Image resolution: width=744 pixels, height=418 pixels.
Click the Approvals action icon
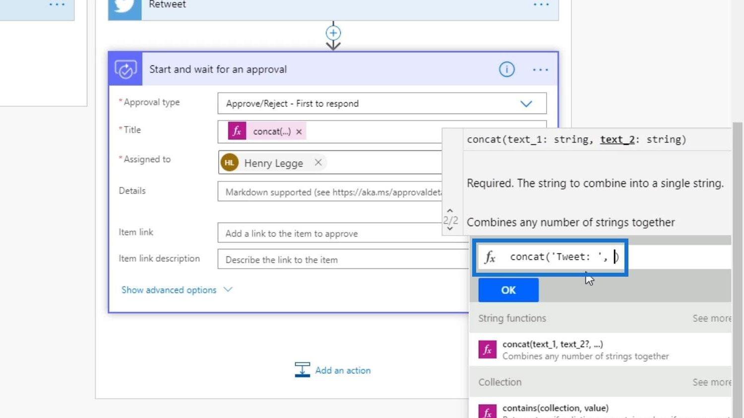click(x=125, y=69)
